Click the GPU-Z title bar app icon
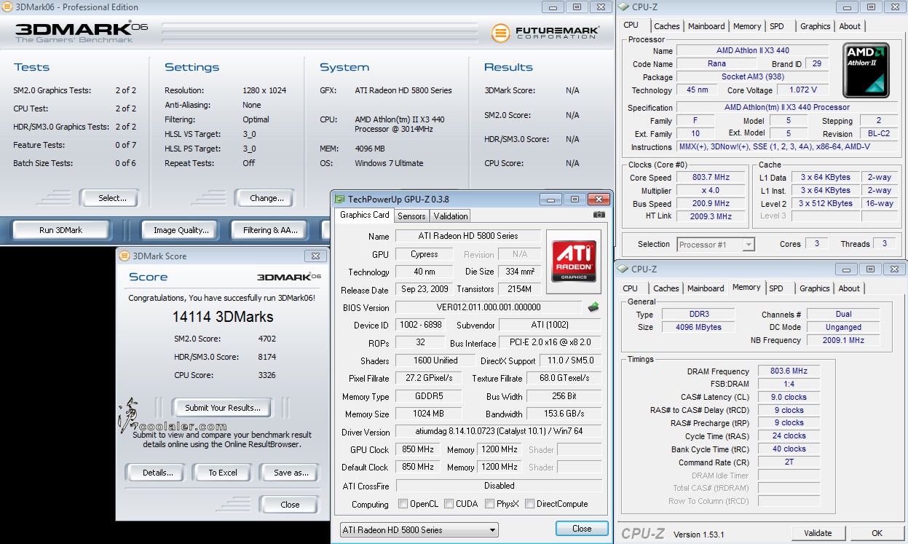Image resolution: width=908 pixels, height=544 pixels. [339, 199]
